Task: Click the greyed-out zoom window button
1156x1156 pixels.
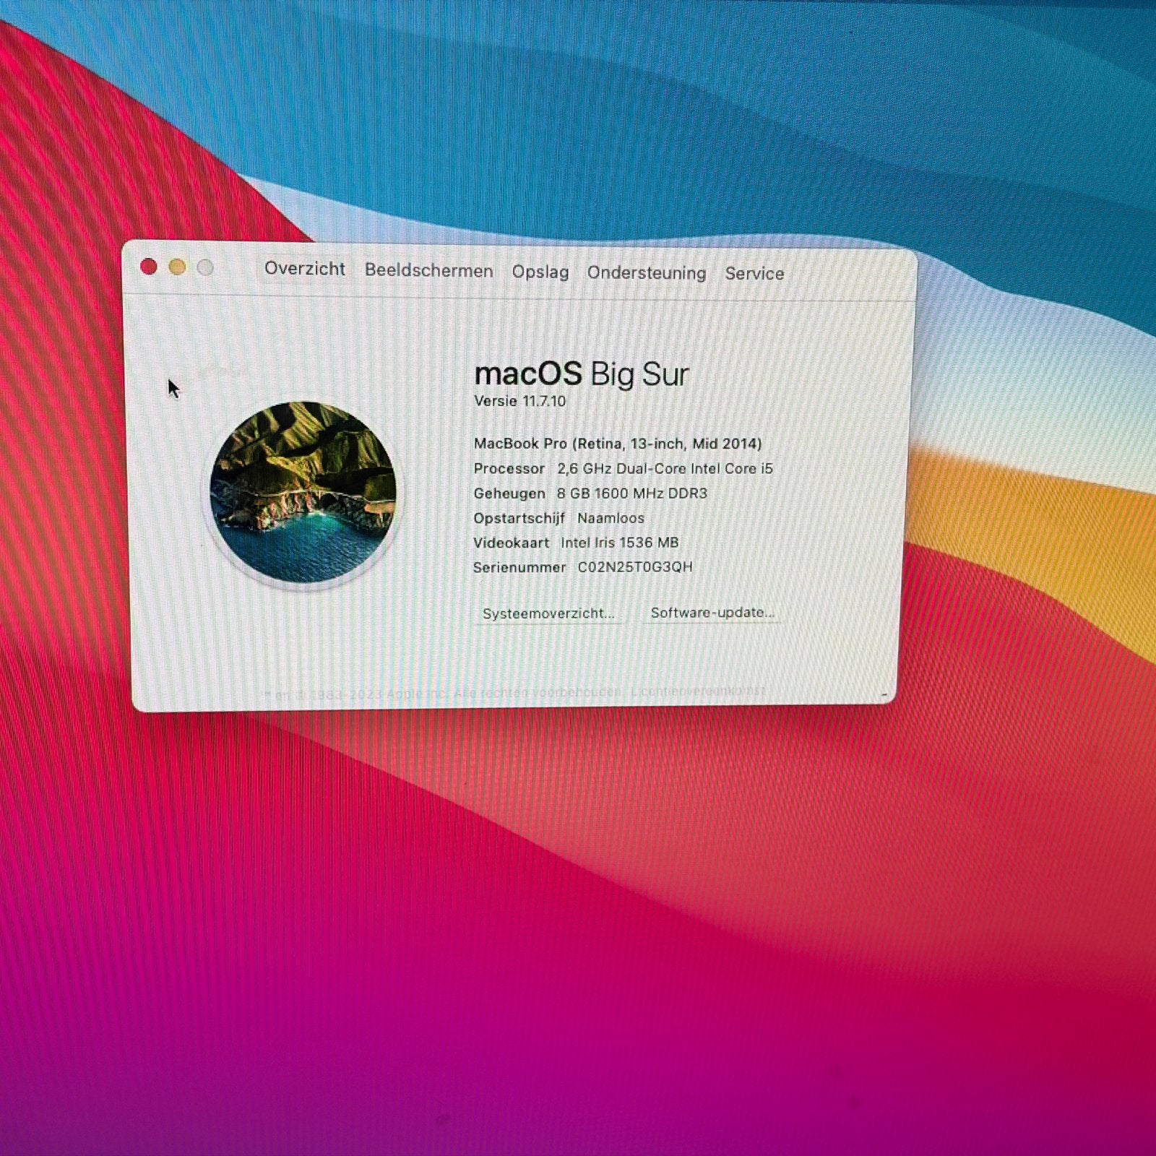Action: 205,267
